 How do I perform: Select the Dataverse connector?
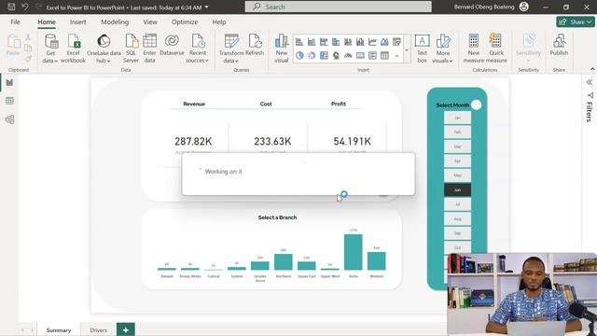[x=172, y=45]
